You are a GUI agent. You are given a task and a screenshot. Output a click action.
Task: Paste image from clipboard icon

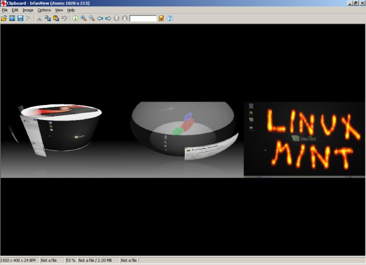click(56, 18)
